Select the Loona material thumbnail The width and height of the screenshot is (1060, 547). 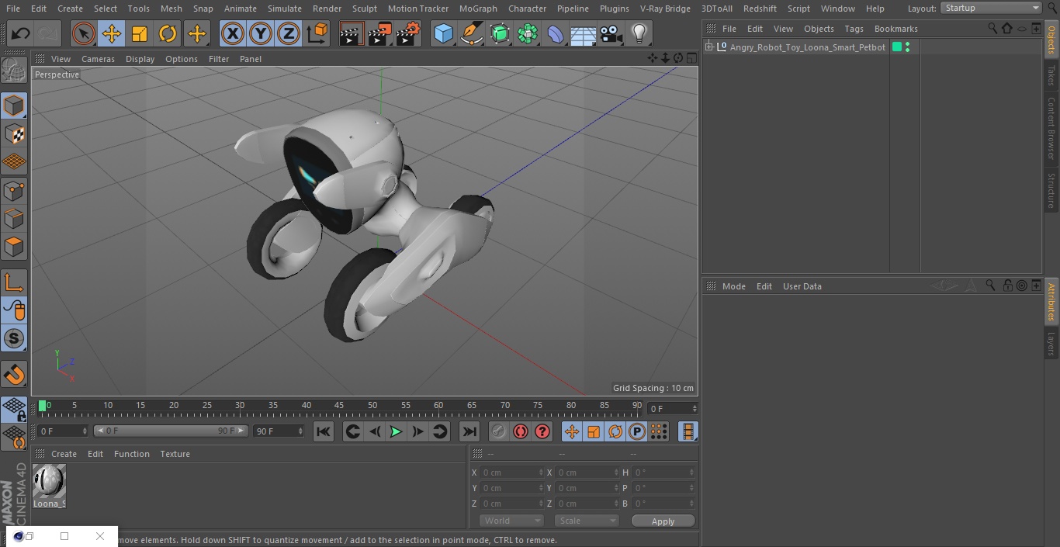(49, 482)
